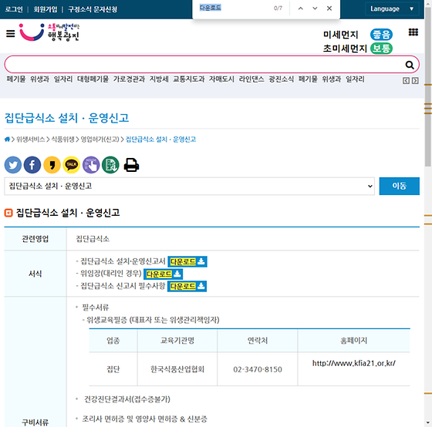The width and height of the screenshot is (432, 427).
Task: Click 영업허가(신고) in the breadcrumb
Action: 100,140
